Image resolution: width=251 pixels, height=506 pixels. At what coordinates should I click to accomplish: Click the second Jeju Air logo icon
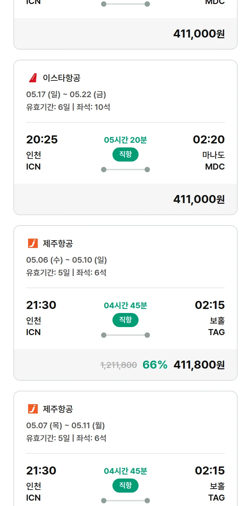(33, 409)
